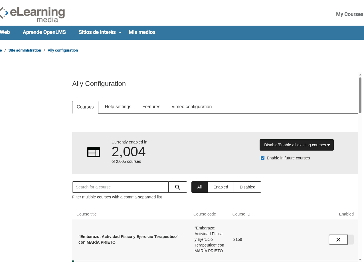Click the Search for a course field

point(120,187)
